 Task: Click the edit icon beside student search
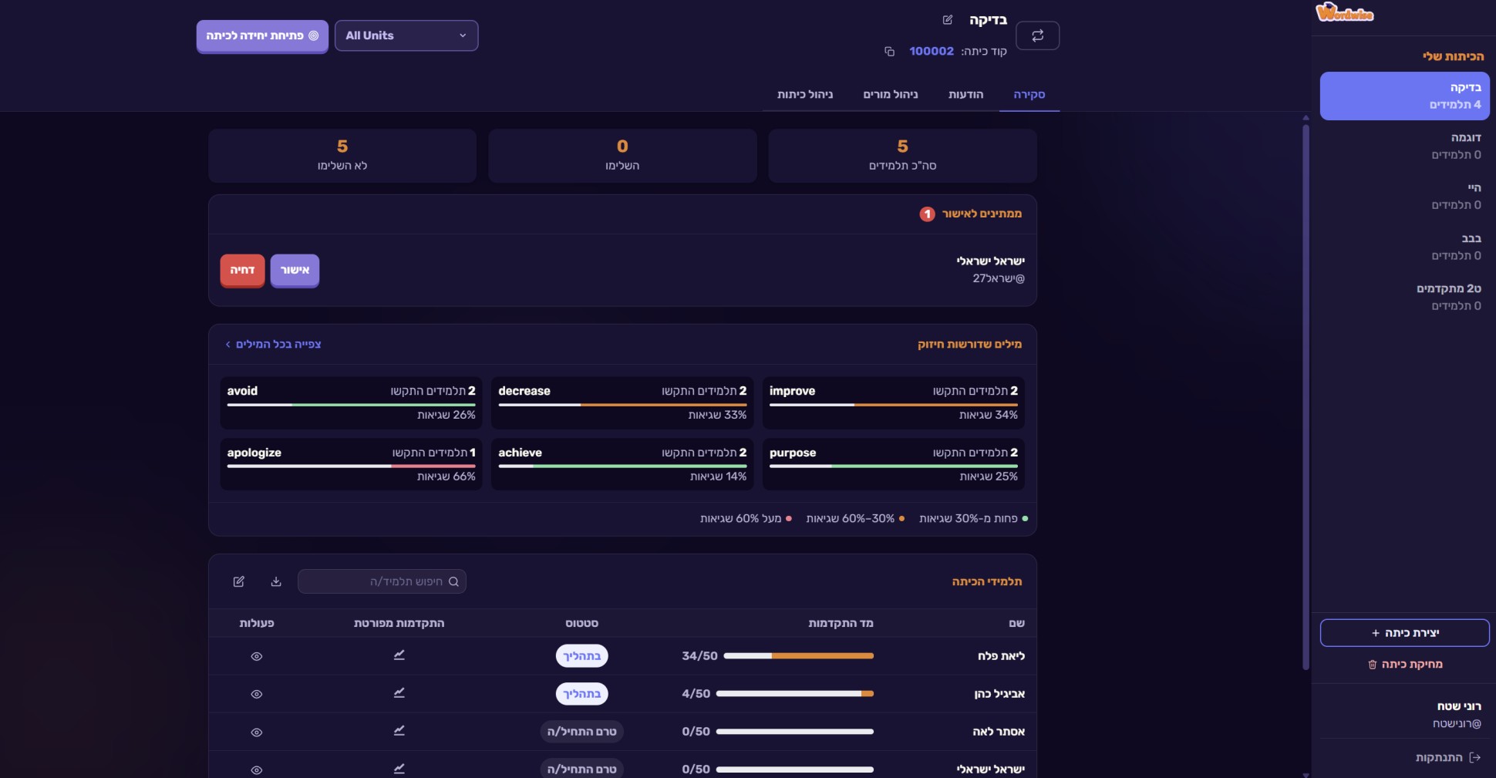(x=239, y=581)
